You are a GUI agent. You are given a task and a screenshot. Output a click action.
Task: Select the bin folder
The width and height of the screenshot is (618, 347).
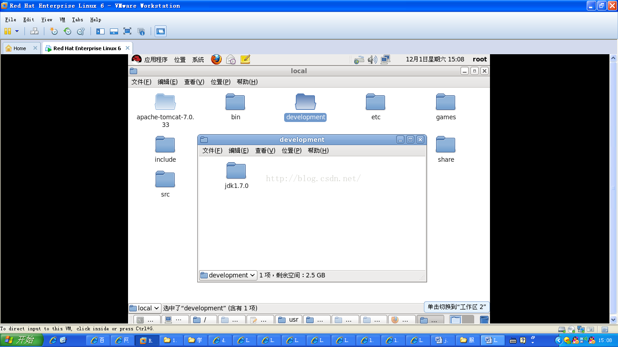[x=235, y=107]
